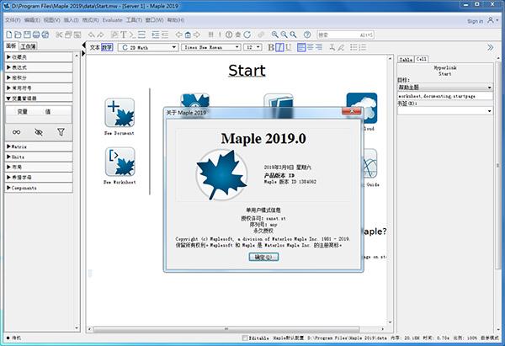Screen dimensions: 505x346
Task: Click the user account icon beside Sign in
Action: coord(492,20)
